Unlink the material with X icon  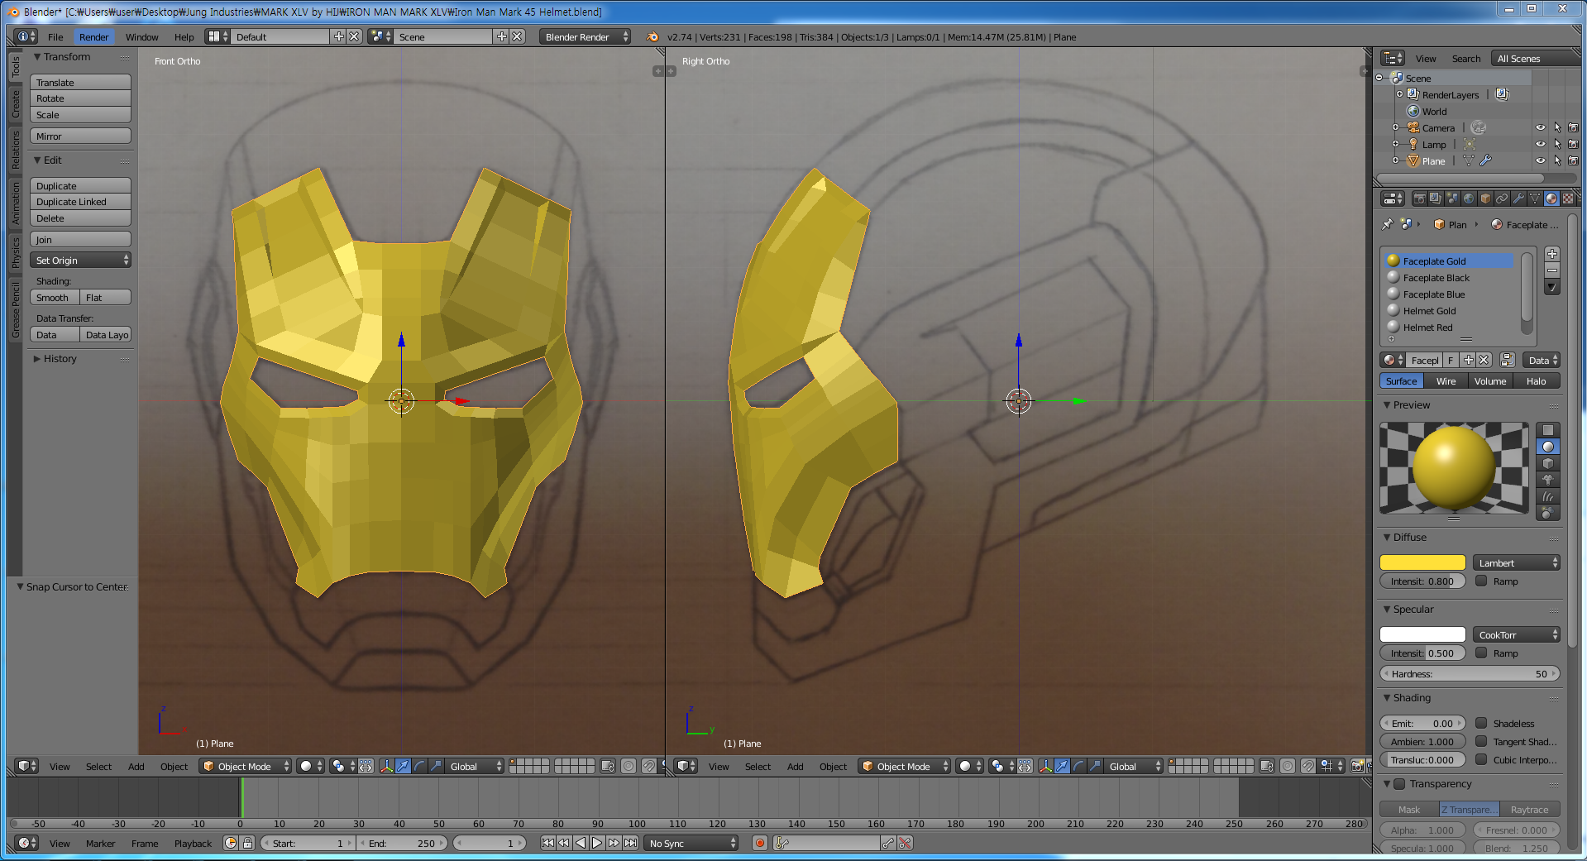1484,360
